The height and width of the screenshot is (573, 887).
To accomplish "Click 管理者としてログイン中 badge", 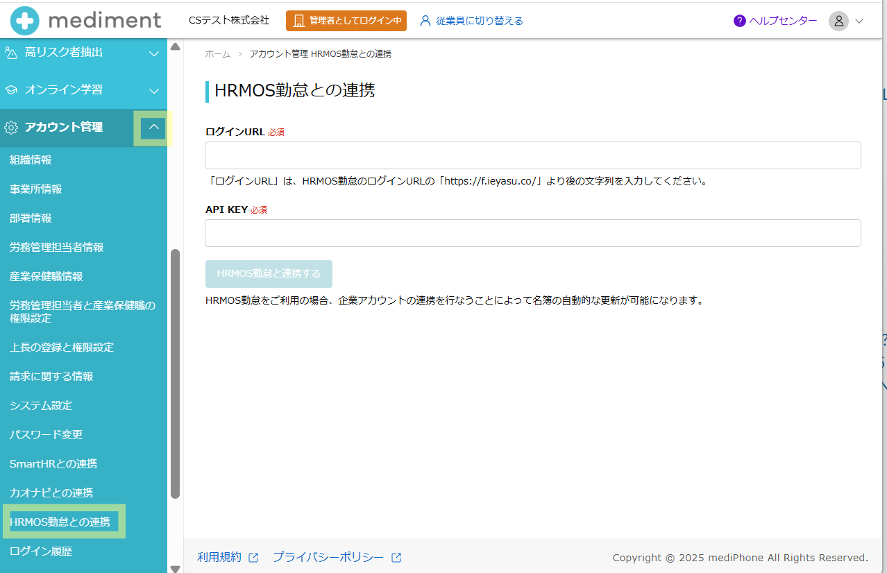I will (346, 21).
